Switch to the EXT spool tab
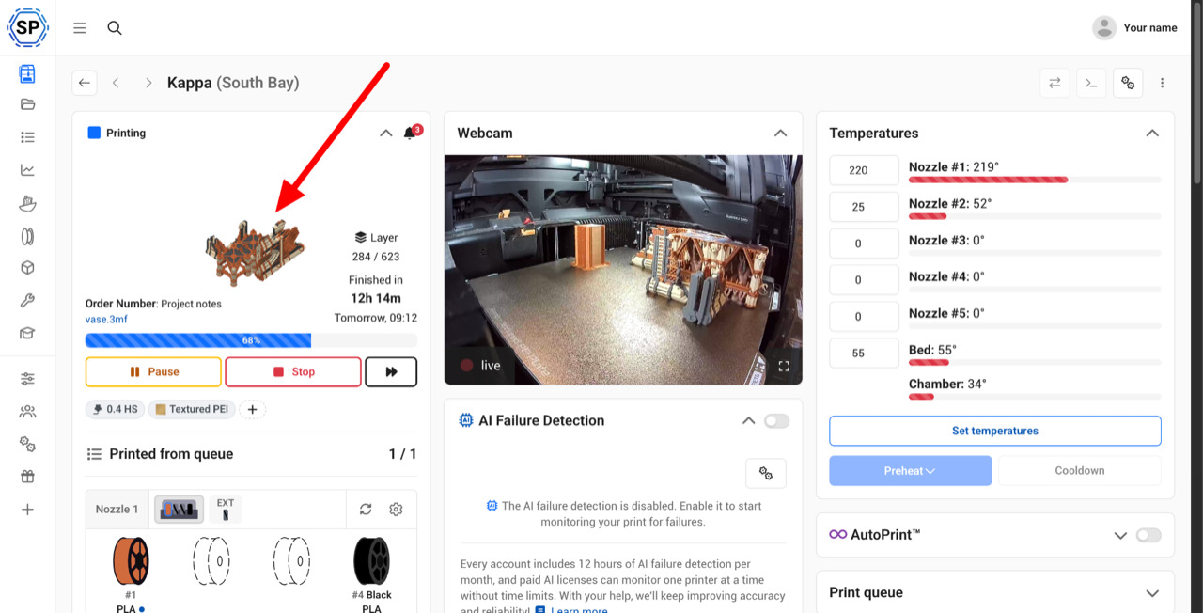 tap(226, 510)
